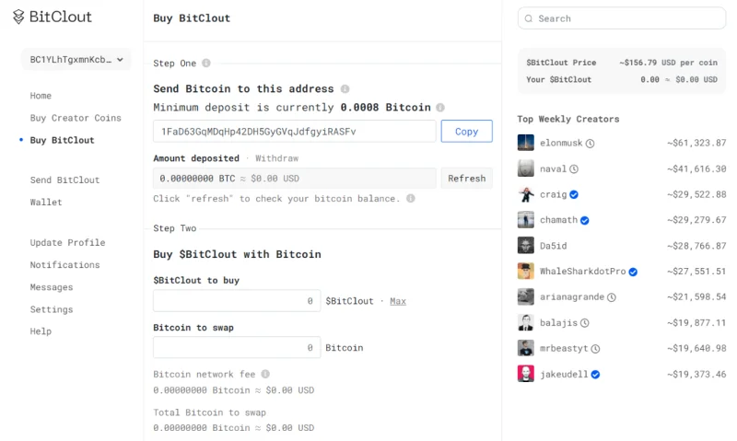Click balajis avatar thumbnail
Viewport: 737px width, 441px height.
[526, 322]
